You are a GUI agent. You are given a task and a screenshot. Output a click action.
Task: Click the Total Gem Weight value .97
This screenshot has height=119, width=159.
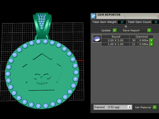(x=122, y=22)
